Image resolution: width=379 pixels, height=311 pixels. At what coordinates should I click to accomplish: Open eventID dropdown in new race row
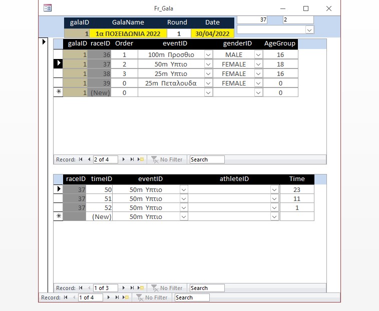(208, 92)
